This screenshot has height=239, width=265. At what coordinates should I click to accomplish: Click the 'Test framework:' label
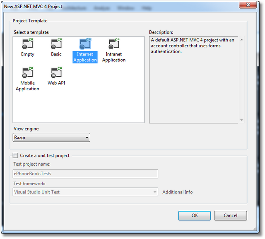(29, 183)
